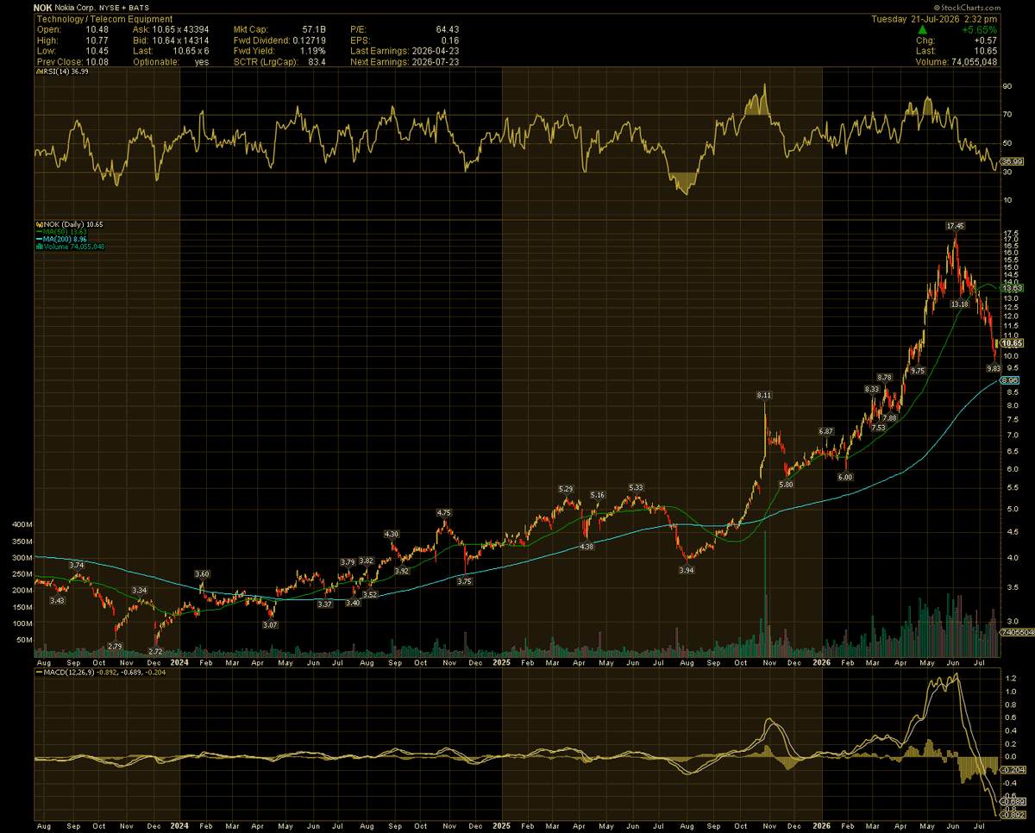Click the NOK ticker symbol in the title
The image size is (1035, 833).
tap(44, 8)
